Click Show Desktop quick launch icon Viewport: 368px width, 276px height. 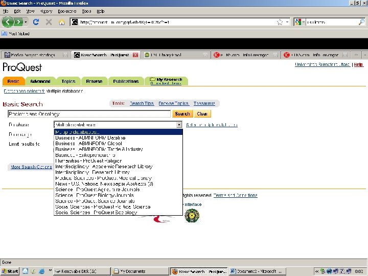pos(26,271)
